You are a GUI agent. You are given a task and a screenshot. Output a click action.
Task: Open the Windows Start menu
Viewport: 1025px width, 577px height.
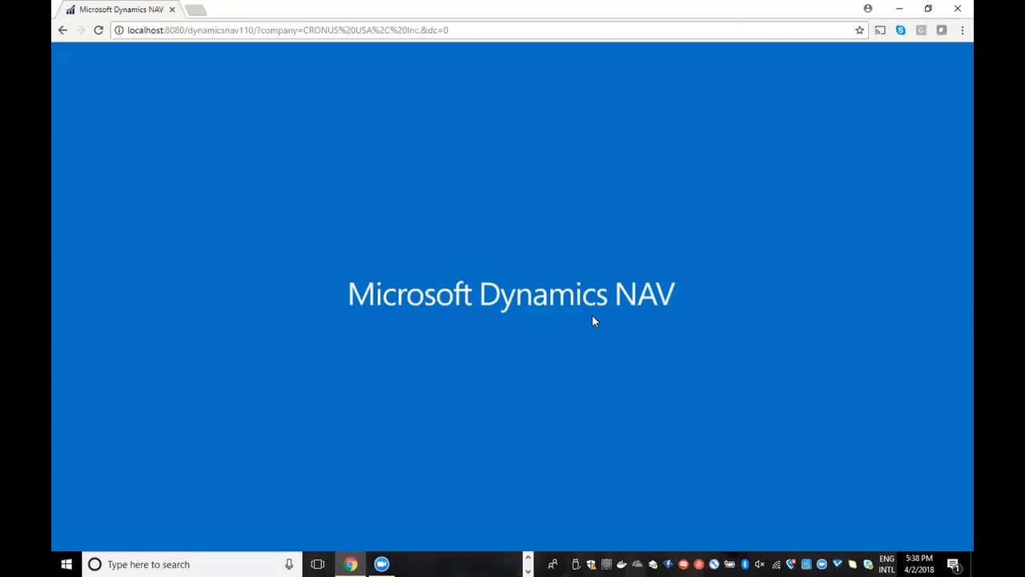tap(66, 564)
